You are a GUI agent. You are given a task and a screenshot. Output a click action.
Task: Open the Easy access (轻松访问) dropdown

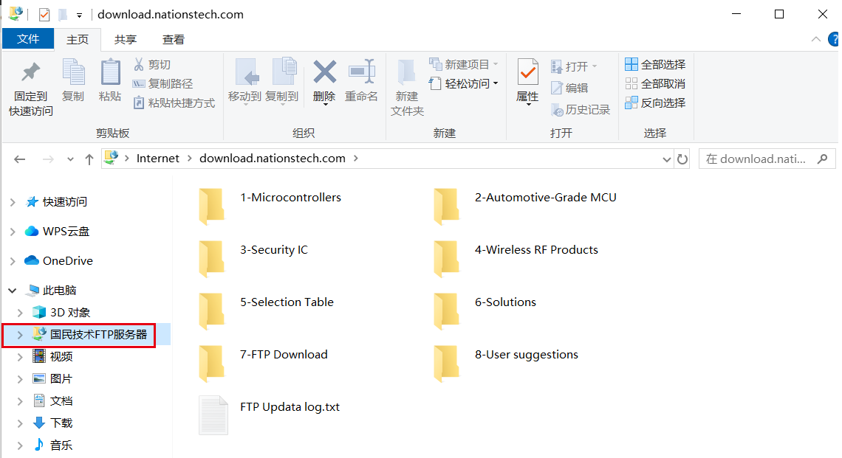click(x=464, y=83)
